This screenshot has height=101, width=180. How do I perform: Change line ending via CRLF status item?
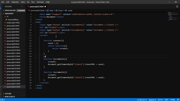pyautogui.click(x=166, y=100)
